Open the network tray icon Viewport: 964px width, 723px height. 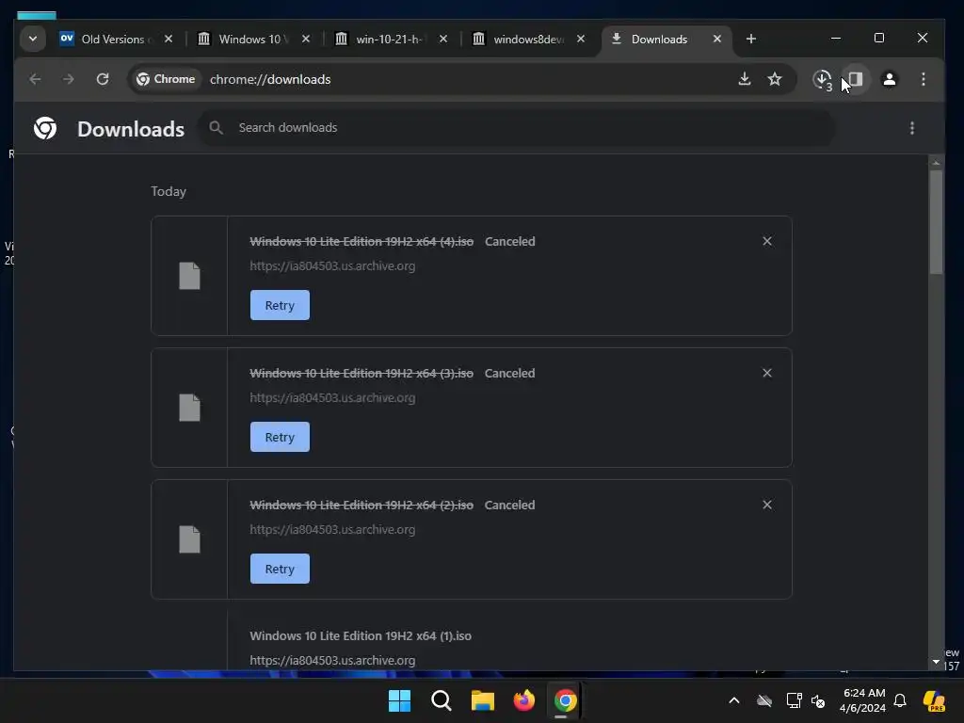pyautogui.click(x=794, y=700)
